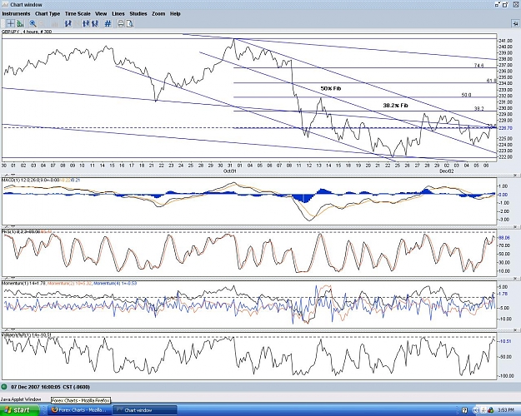Image resolution: width=521 pixels, height=416 pixels.
Task: Open the Instruments menu
Action: pyautogui.click(x=16, y=13)
